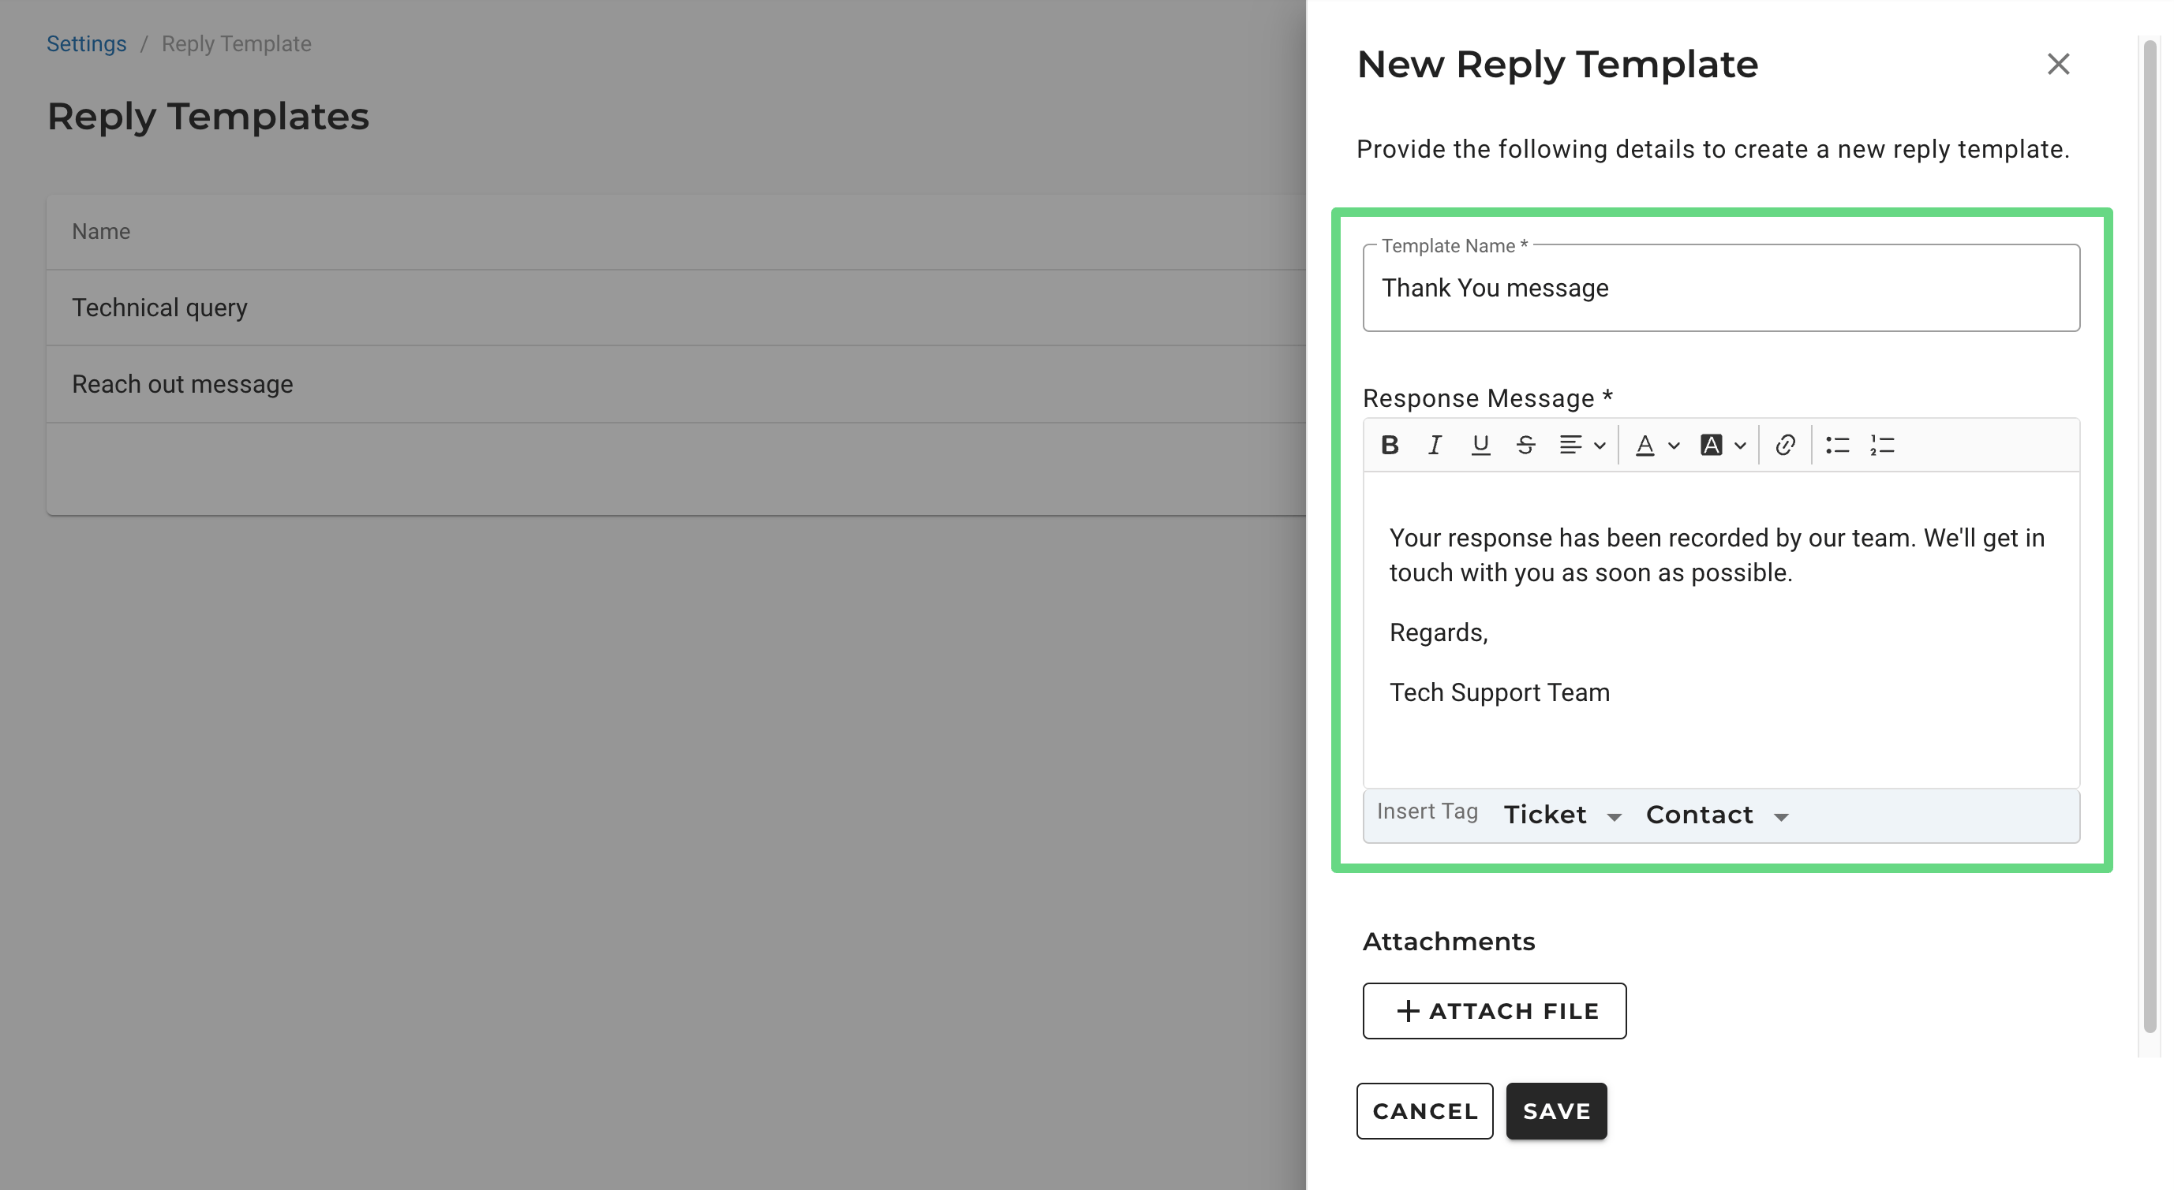Open the font color picker
Image resolution: width=2174 pixels, height=1190 pixels.
(x=1656, y=445)
